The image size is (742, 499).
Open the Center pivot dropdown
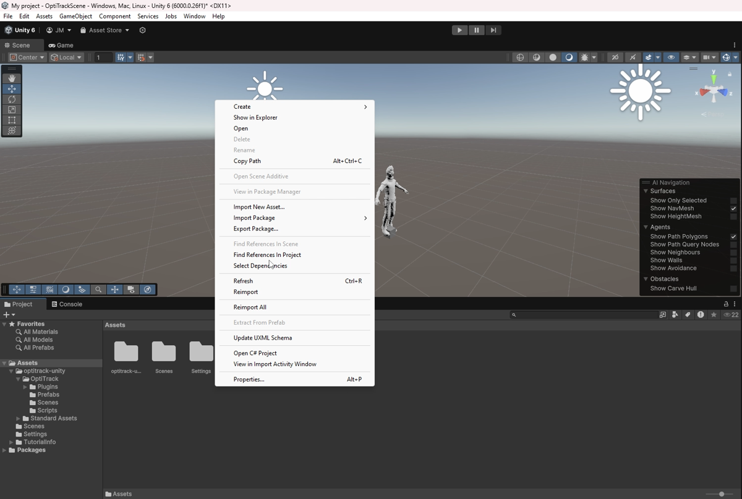click(x=26, y=57)
